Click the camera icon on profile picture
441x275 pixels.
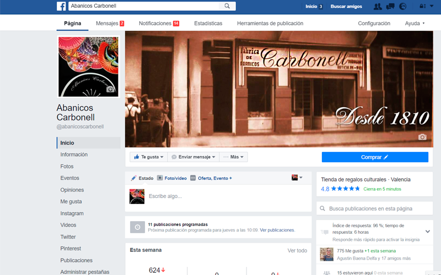coord(110,89)
